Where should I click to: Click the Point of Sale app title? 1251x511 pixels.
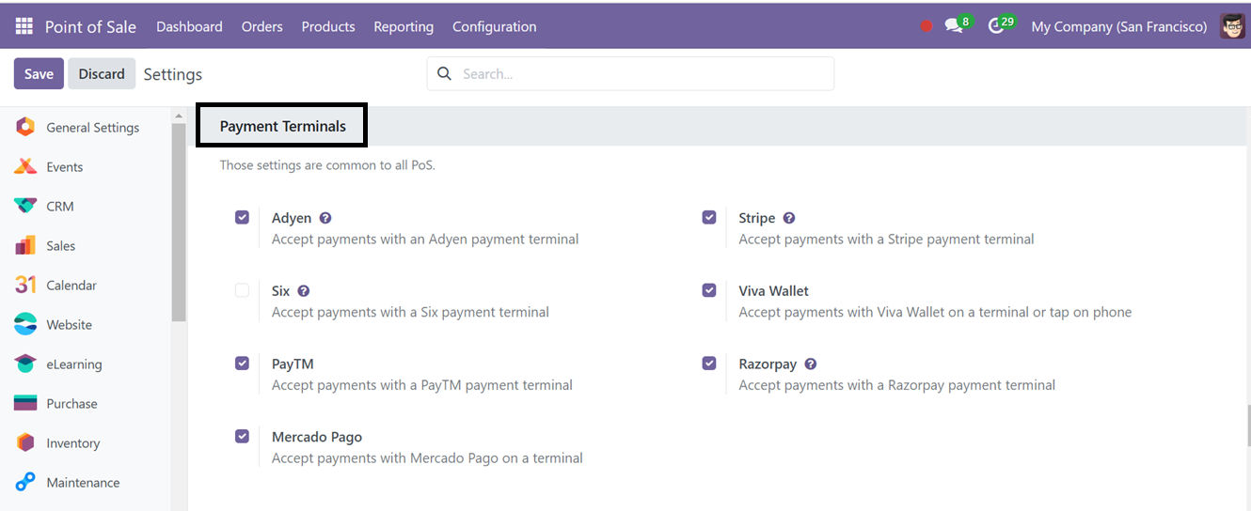90,26
